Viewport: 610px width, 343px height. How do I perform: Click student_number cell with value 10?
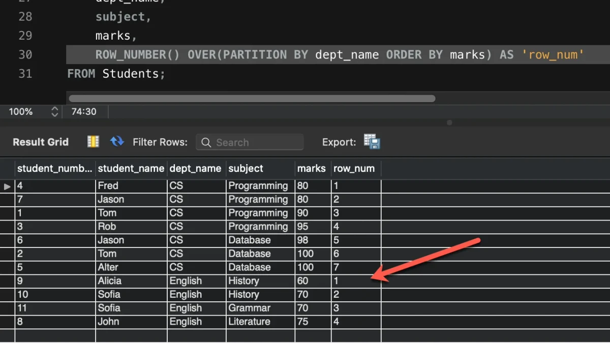point(55,294)
